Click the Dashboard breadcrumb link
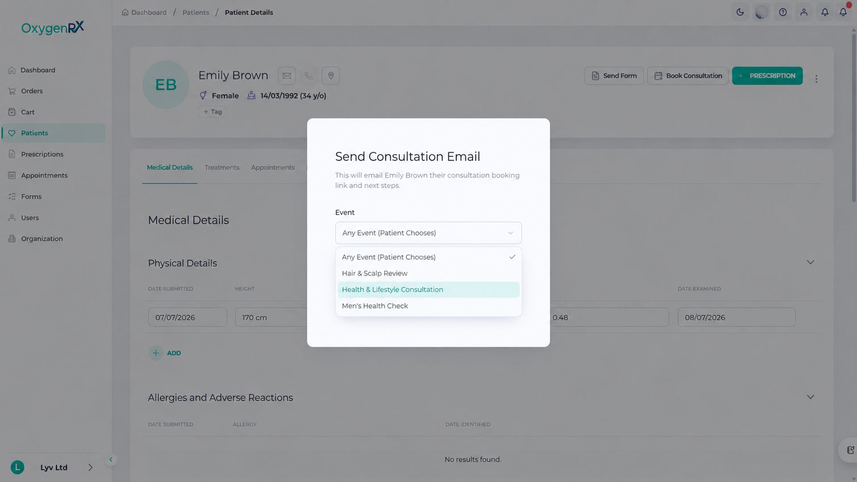The height and width of the screenshot is (482, 857). tap(144, 12)
